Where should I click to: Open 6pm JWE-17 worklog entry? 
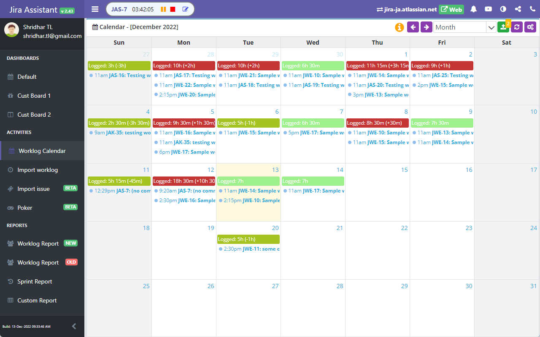coord(184,152)
